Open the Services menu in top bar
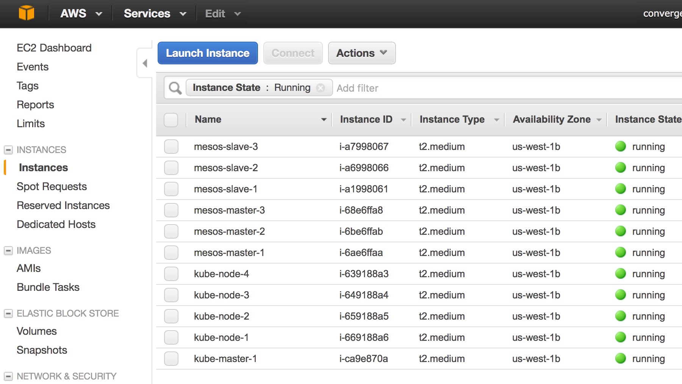 [155, 14]
